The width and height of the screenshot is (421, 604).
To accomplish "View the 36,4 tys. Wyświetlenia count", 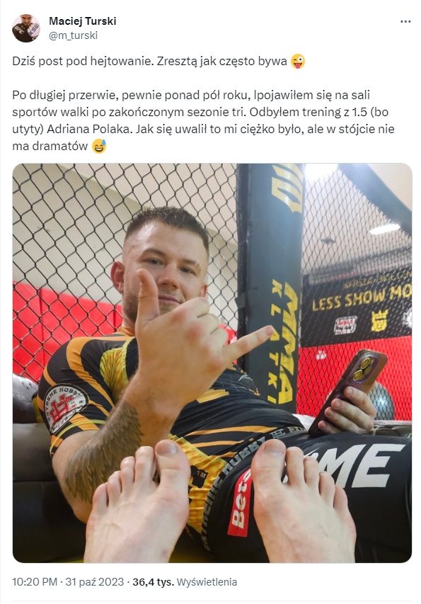I will tap(185, 581).
